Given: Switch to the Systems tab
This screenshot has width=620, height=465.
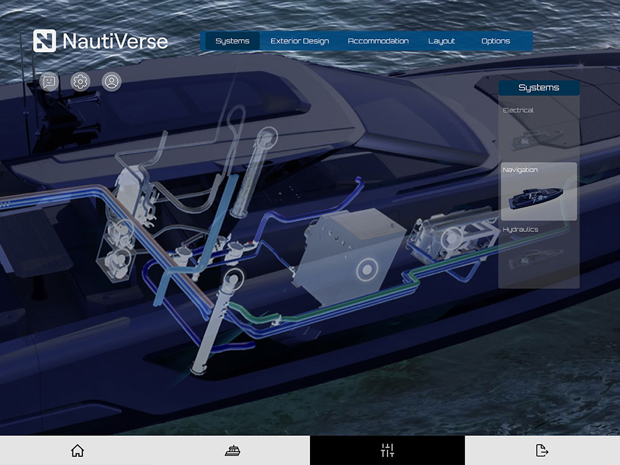Looking at the screenshot, I should 232,41.
